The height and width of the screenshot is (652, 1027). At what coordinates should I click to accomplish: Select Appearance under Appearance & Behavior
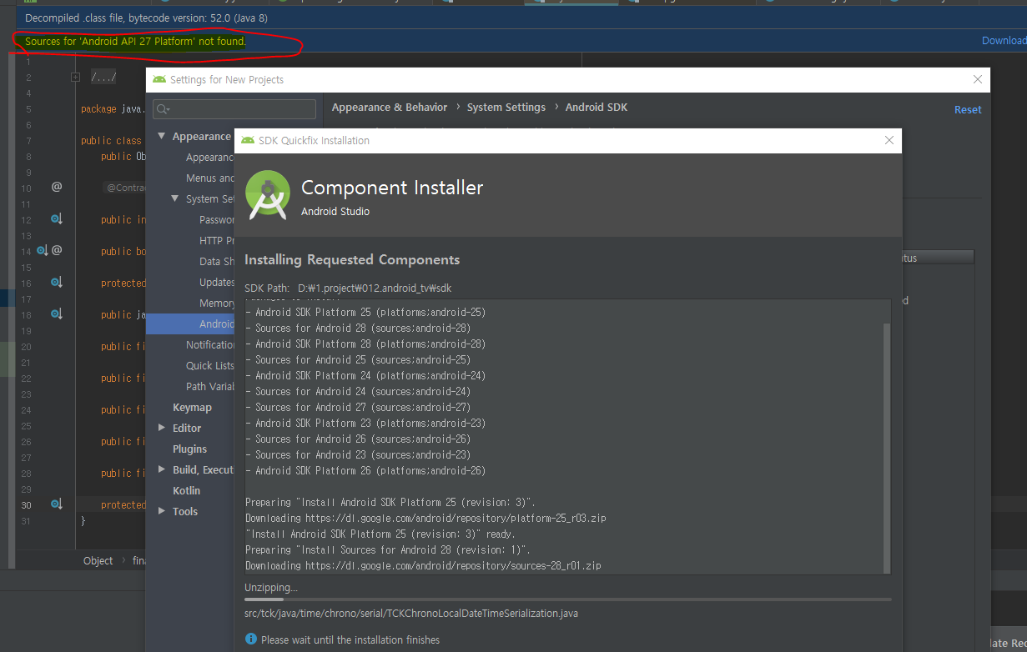[209, 157]
